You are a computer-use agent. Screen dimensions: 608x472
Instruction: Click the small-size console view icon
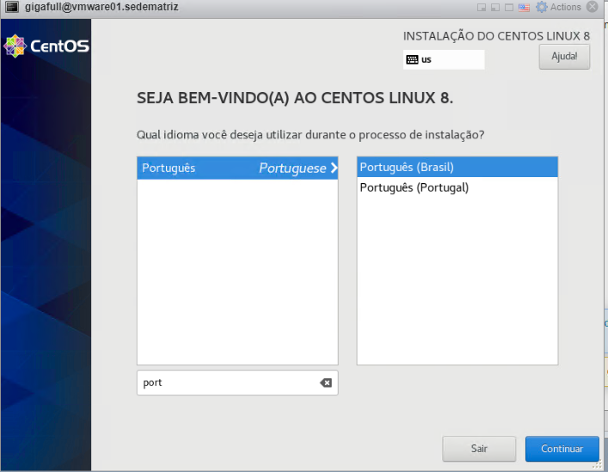(482, 8)
